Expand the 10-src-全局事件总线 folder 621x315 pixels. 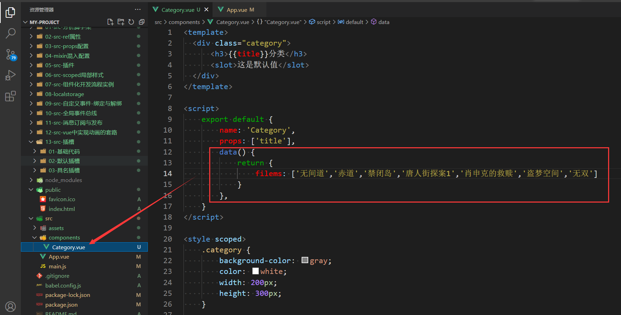(71, 113)
